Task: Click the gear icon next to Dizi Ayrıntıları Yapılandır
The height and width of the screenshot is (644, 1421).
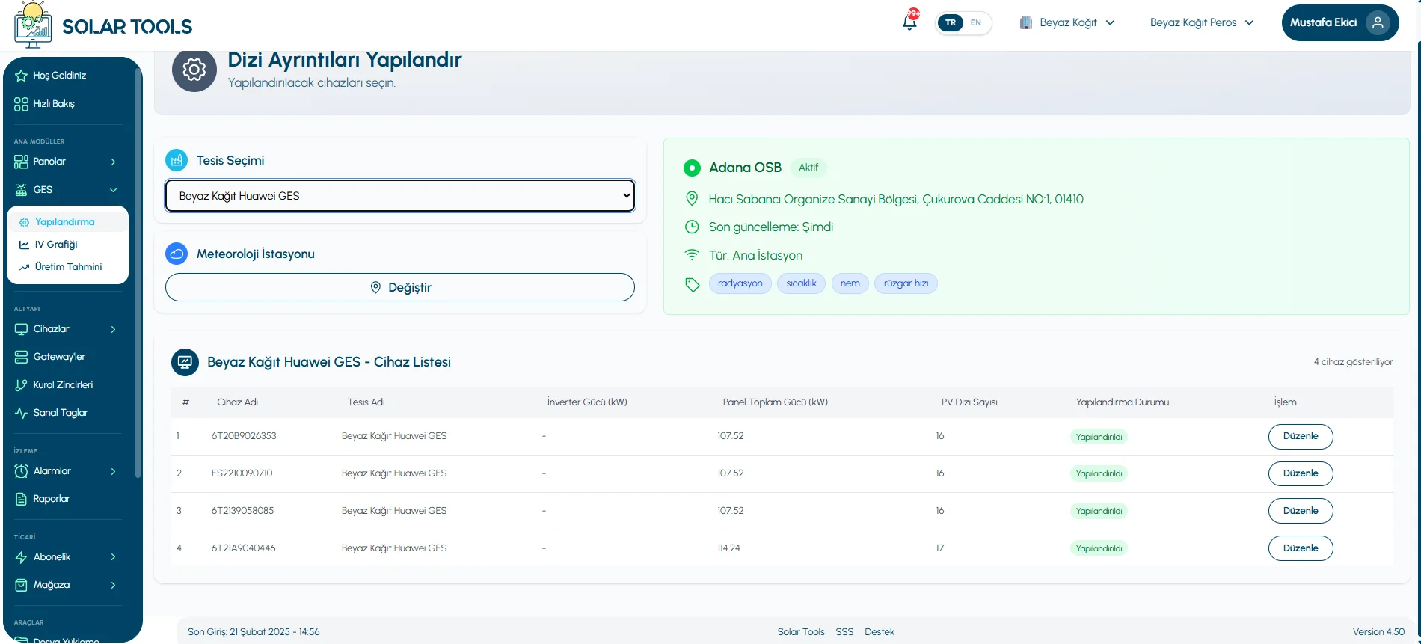Action: (194, 70)
